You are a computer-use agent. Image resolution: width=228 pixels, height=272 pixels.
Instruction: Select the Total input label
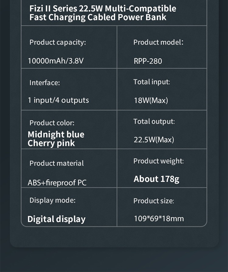pyautogui.click(x=151, y=82)
